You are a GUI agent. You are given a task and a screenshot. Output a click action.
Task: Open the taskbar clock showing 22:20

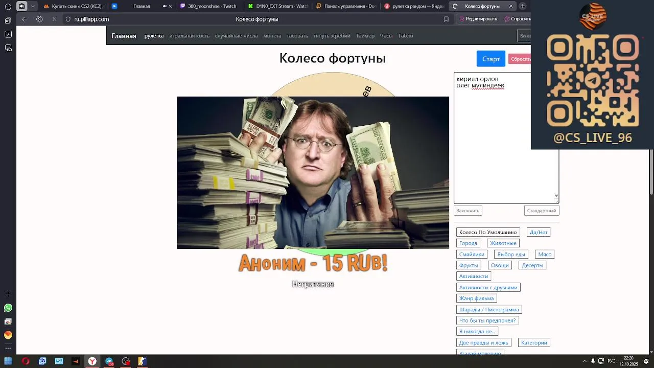point(628,361)
